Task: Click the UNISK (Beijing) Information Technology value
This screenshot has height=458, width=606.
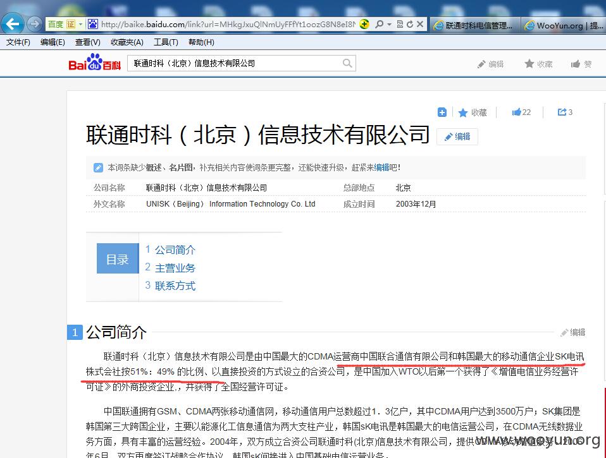Action: [231, 204]
